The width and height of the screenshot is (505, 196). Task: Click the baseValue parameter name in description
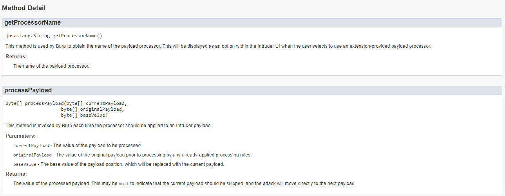(25, 164)
